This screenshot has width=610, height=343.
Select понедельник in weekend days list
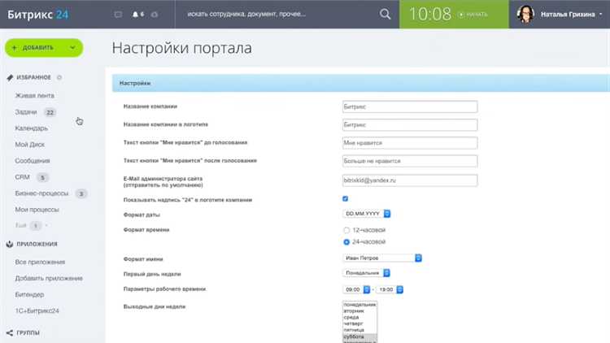click(x=359, y=305)
